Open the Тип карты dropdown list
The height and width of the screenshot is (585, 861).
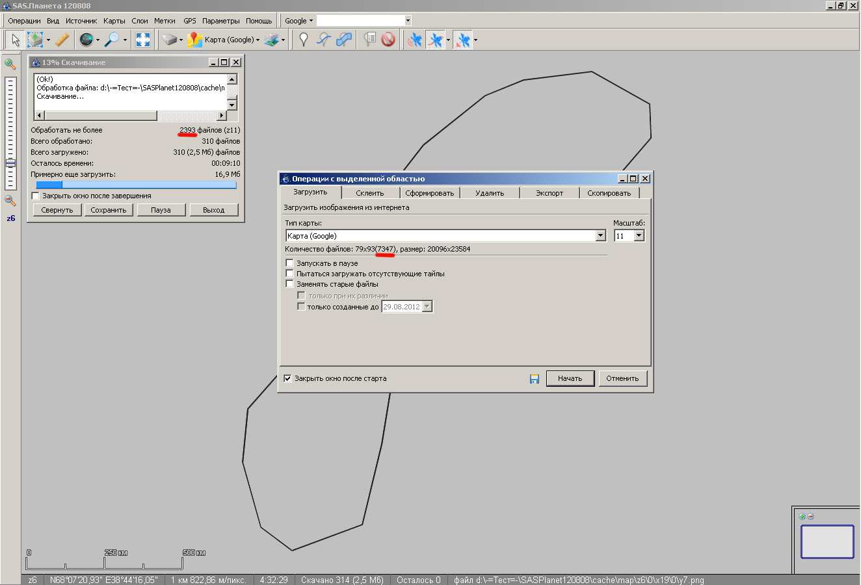[601, 236]
